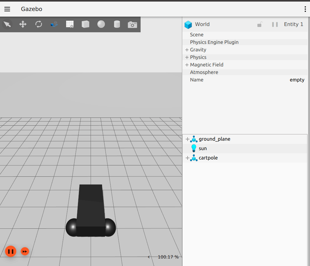Open the hamburger menu
310x266 pixels.
[x=7, y=9]
